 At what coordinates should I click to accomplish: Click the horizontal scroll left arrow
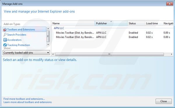tap(53, 54)
